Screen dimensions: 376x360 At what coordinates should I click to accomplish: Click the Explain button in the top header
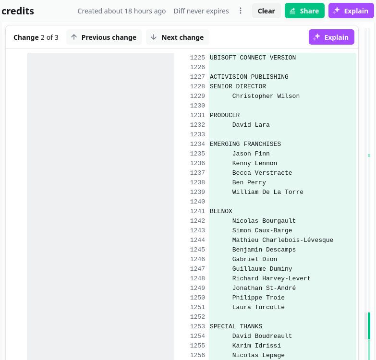(x=351, y=11)
